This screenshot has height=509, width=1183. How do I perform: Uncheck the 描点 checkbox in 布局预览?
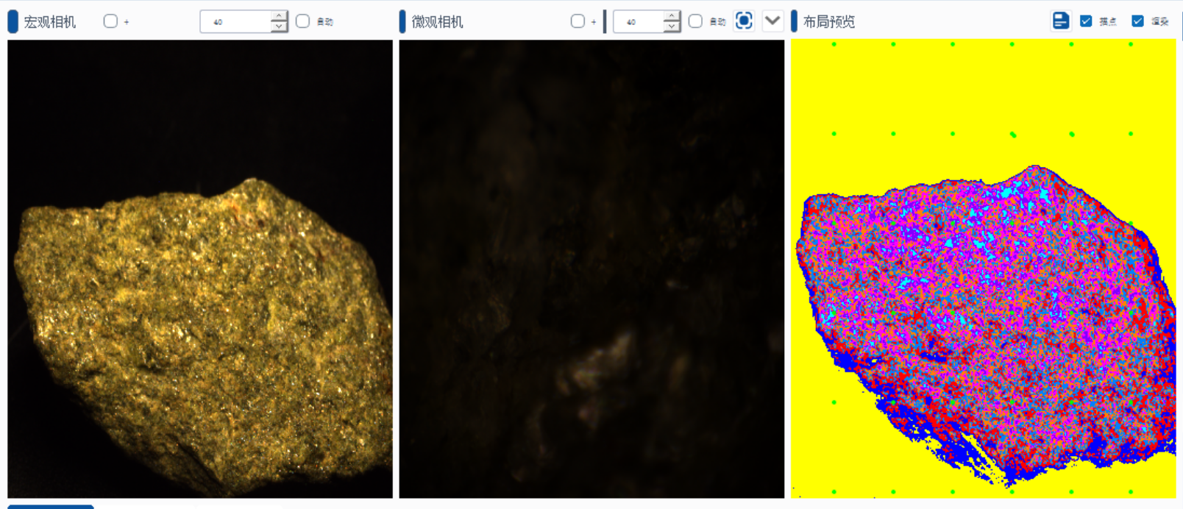coord(1086,21)
